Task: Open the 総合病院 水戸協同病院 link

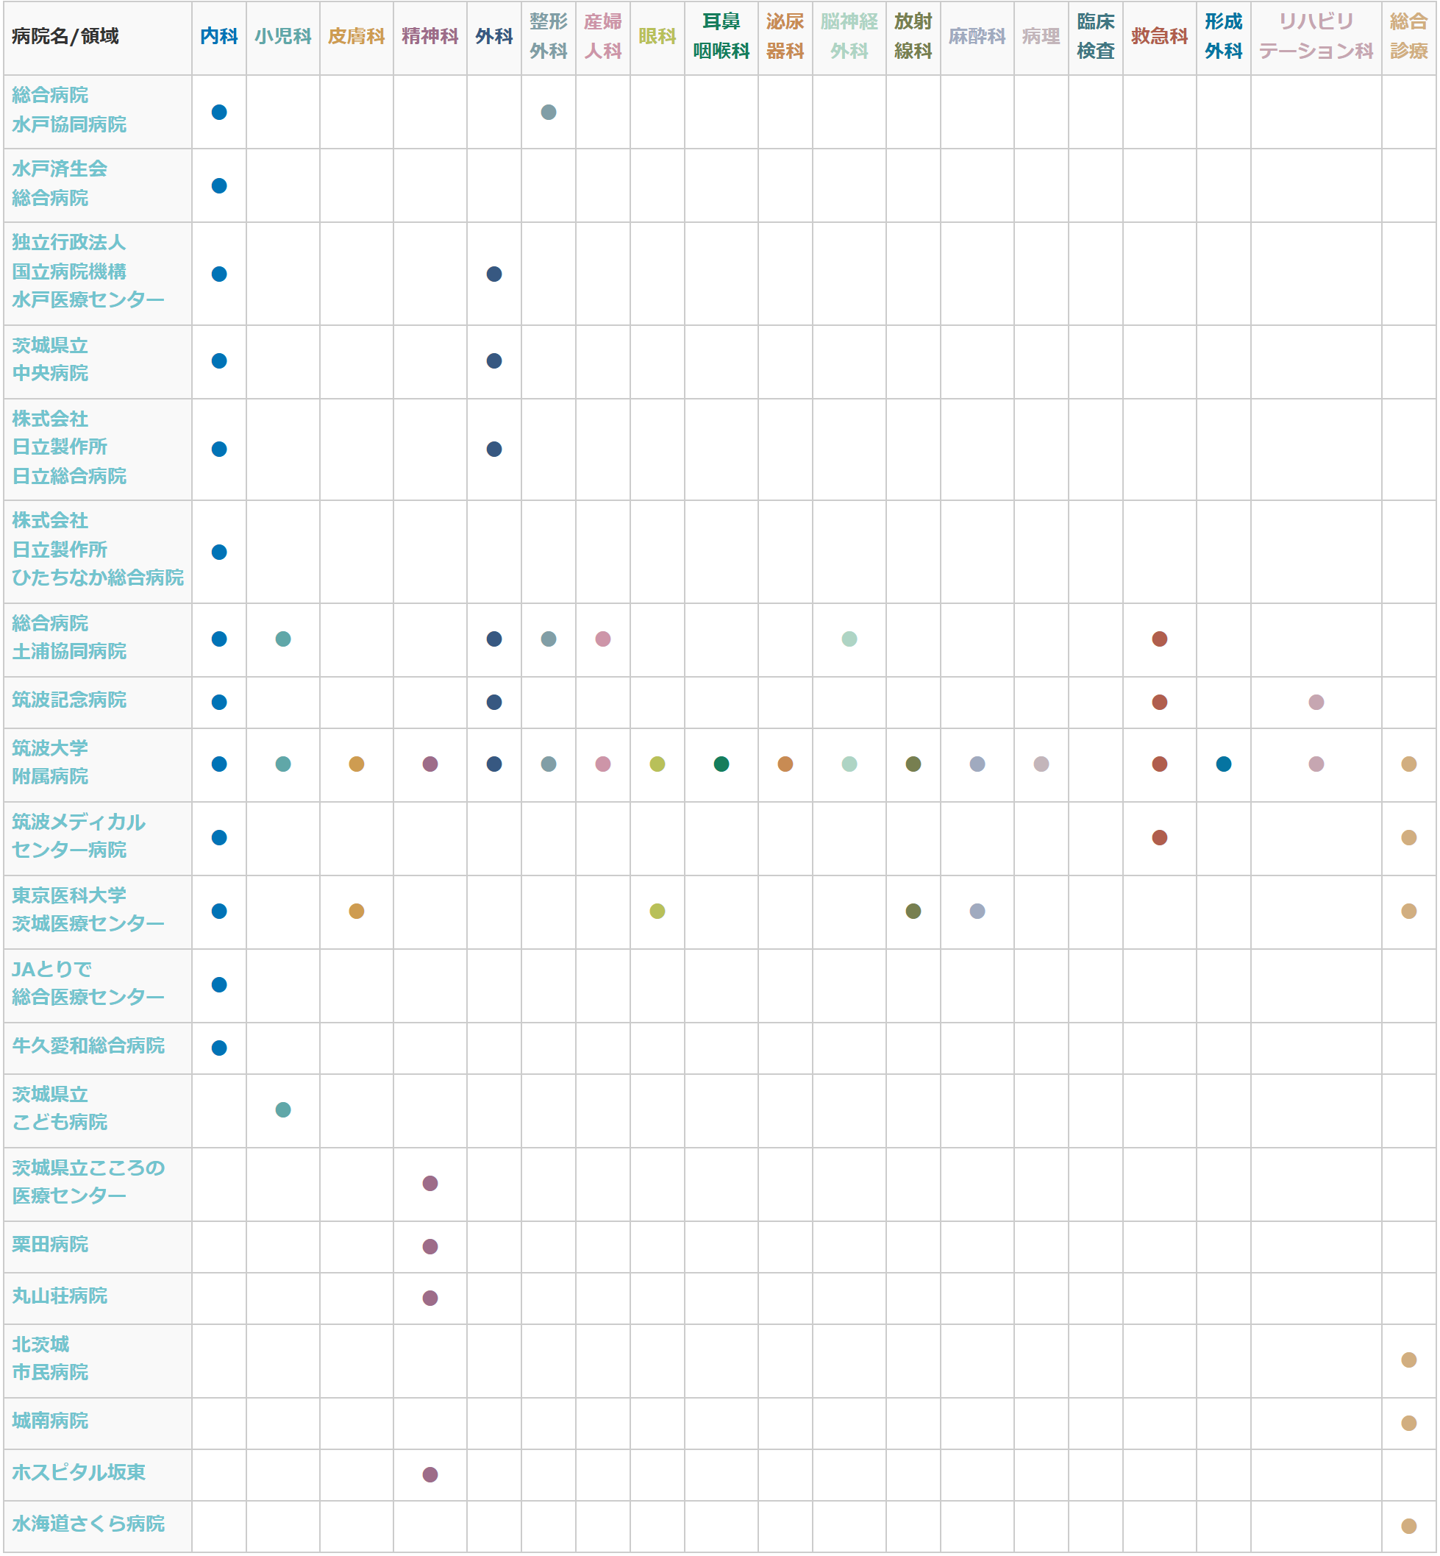Action: point(68,110)
